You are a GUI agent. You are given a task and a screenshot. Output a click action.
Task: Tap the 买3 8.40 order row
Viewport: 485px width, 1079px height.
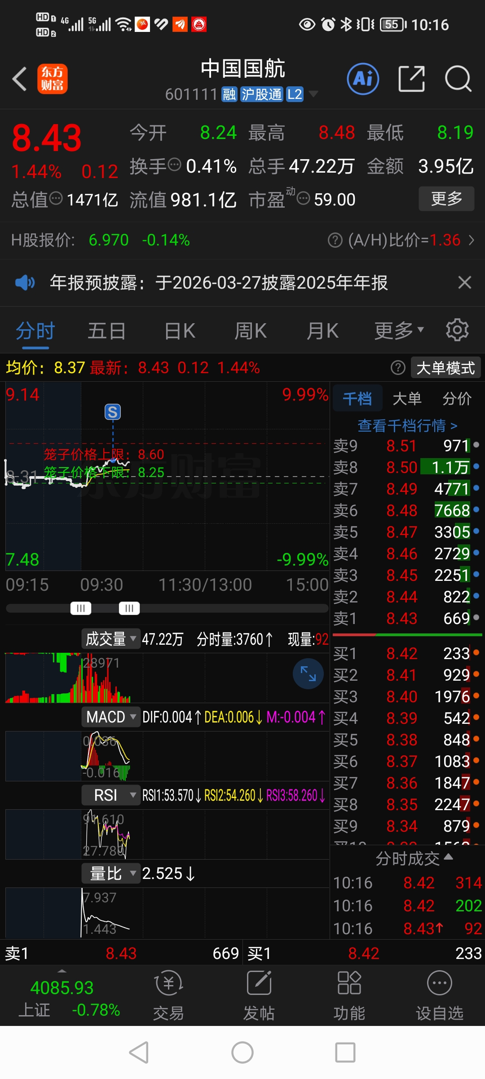tap(407, 696)
